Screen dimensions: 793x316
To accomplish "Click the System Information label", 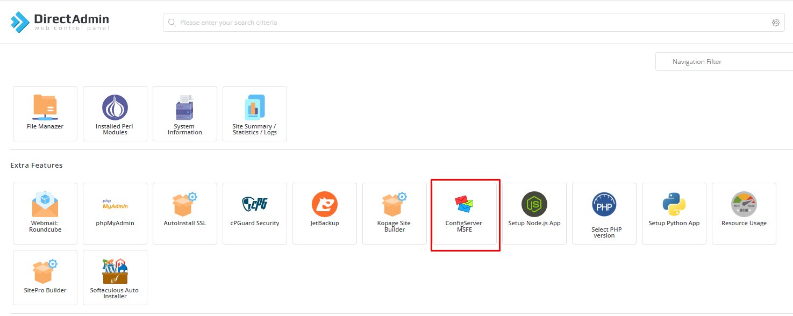I will (185, 130).
